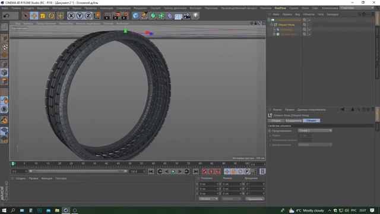Switch the coordinate system icon

97,16
